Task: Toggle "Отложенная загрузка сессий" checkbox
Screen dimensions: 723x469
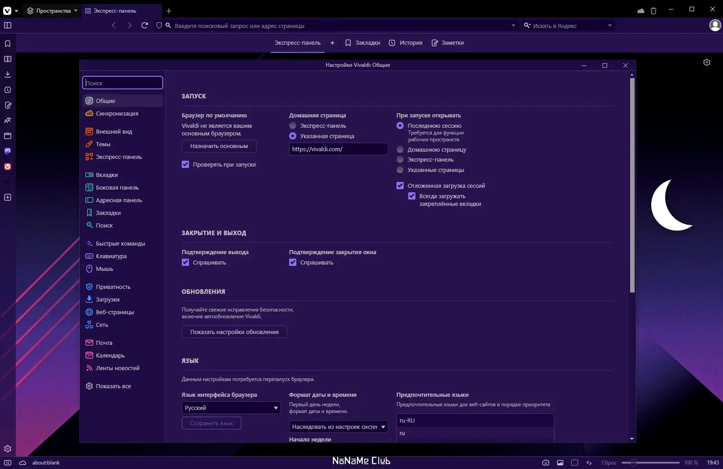Action: 400,186
